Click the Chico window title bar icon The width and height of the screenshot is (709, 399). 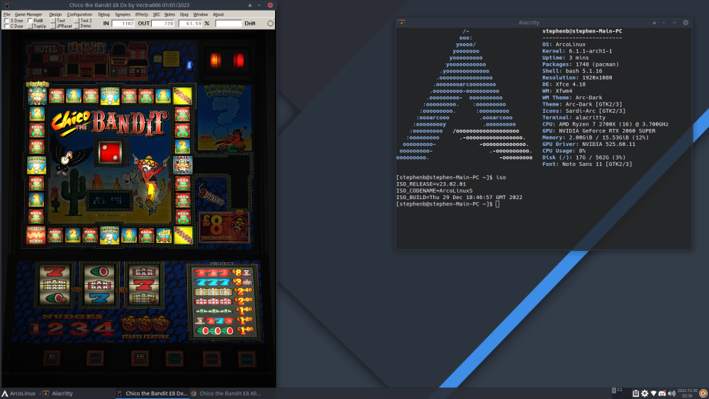[7, 5]
